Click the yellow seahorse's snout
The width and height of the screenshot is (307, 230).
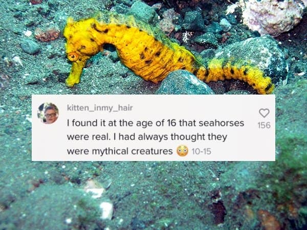[x=75, y=73]
